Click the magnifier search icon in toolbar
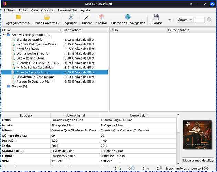 pos(209,20)
